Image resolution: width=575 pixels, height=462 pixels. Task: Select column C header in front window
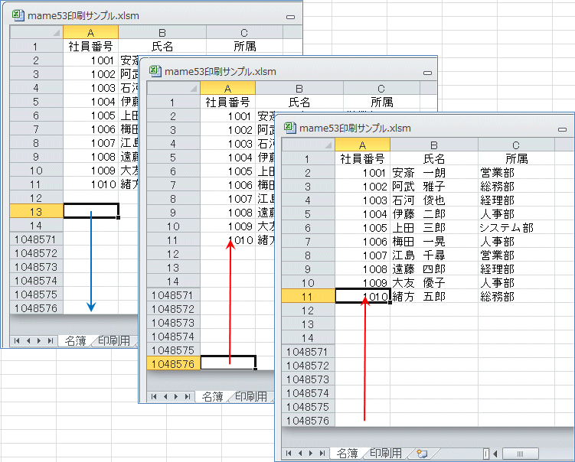(x=515, y=145)
